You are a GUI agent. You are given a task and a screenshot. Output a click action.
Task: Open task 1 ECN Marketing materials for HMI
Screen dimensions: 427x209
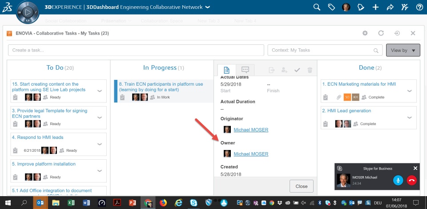coord(359,84)
